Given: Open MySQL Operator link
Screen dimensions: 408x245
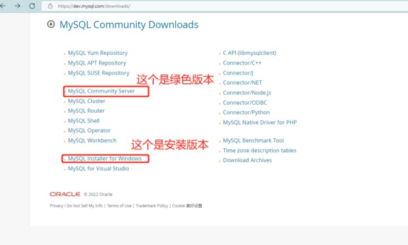Looking at the screenshot, I should pos(90,131).
